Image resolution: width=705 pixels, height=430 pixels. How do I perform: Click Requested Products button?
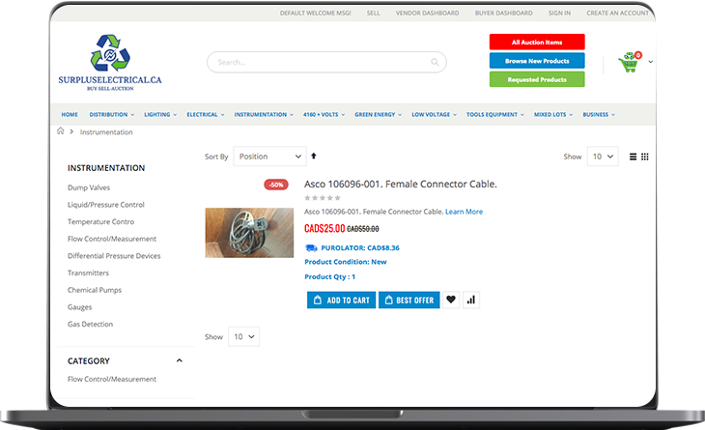tap(537, 79)
